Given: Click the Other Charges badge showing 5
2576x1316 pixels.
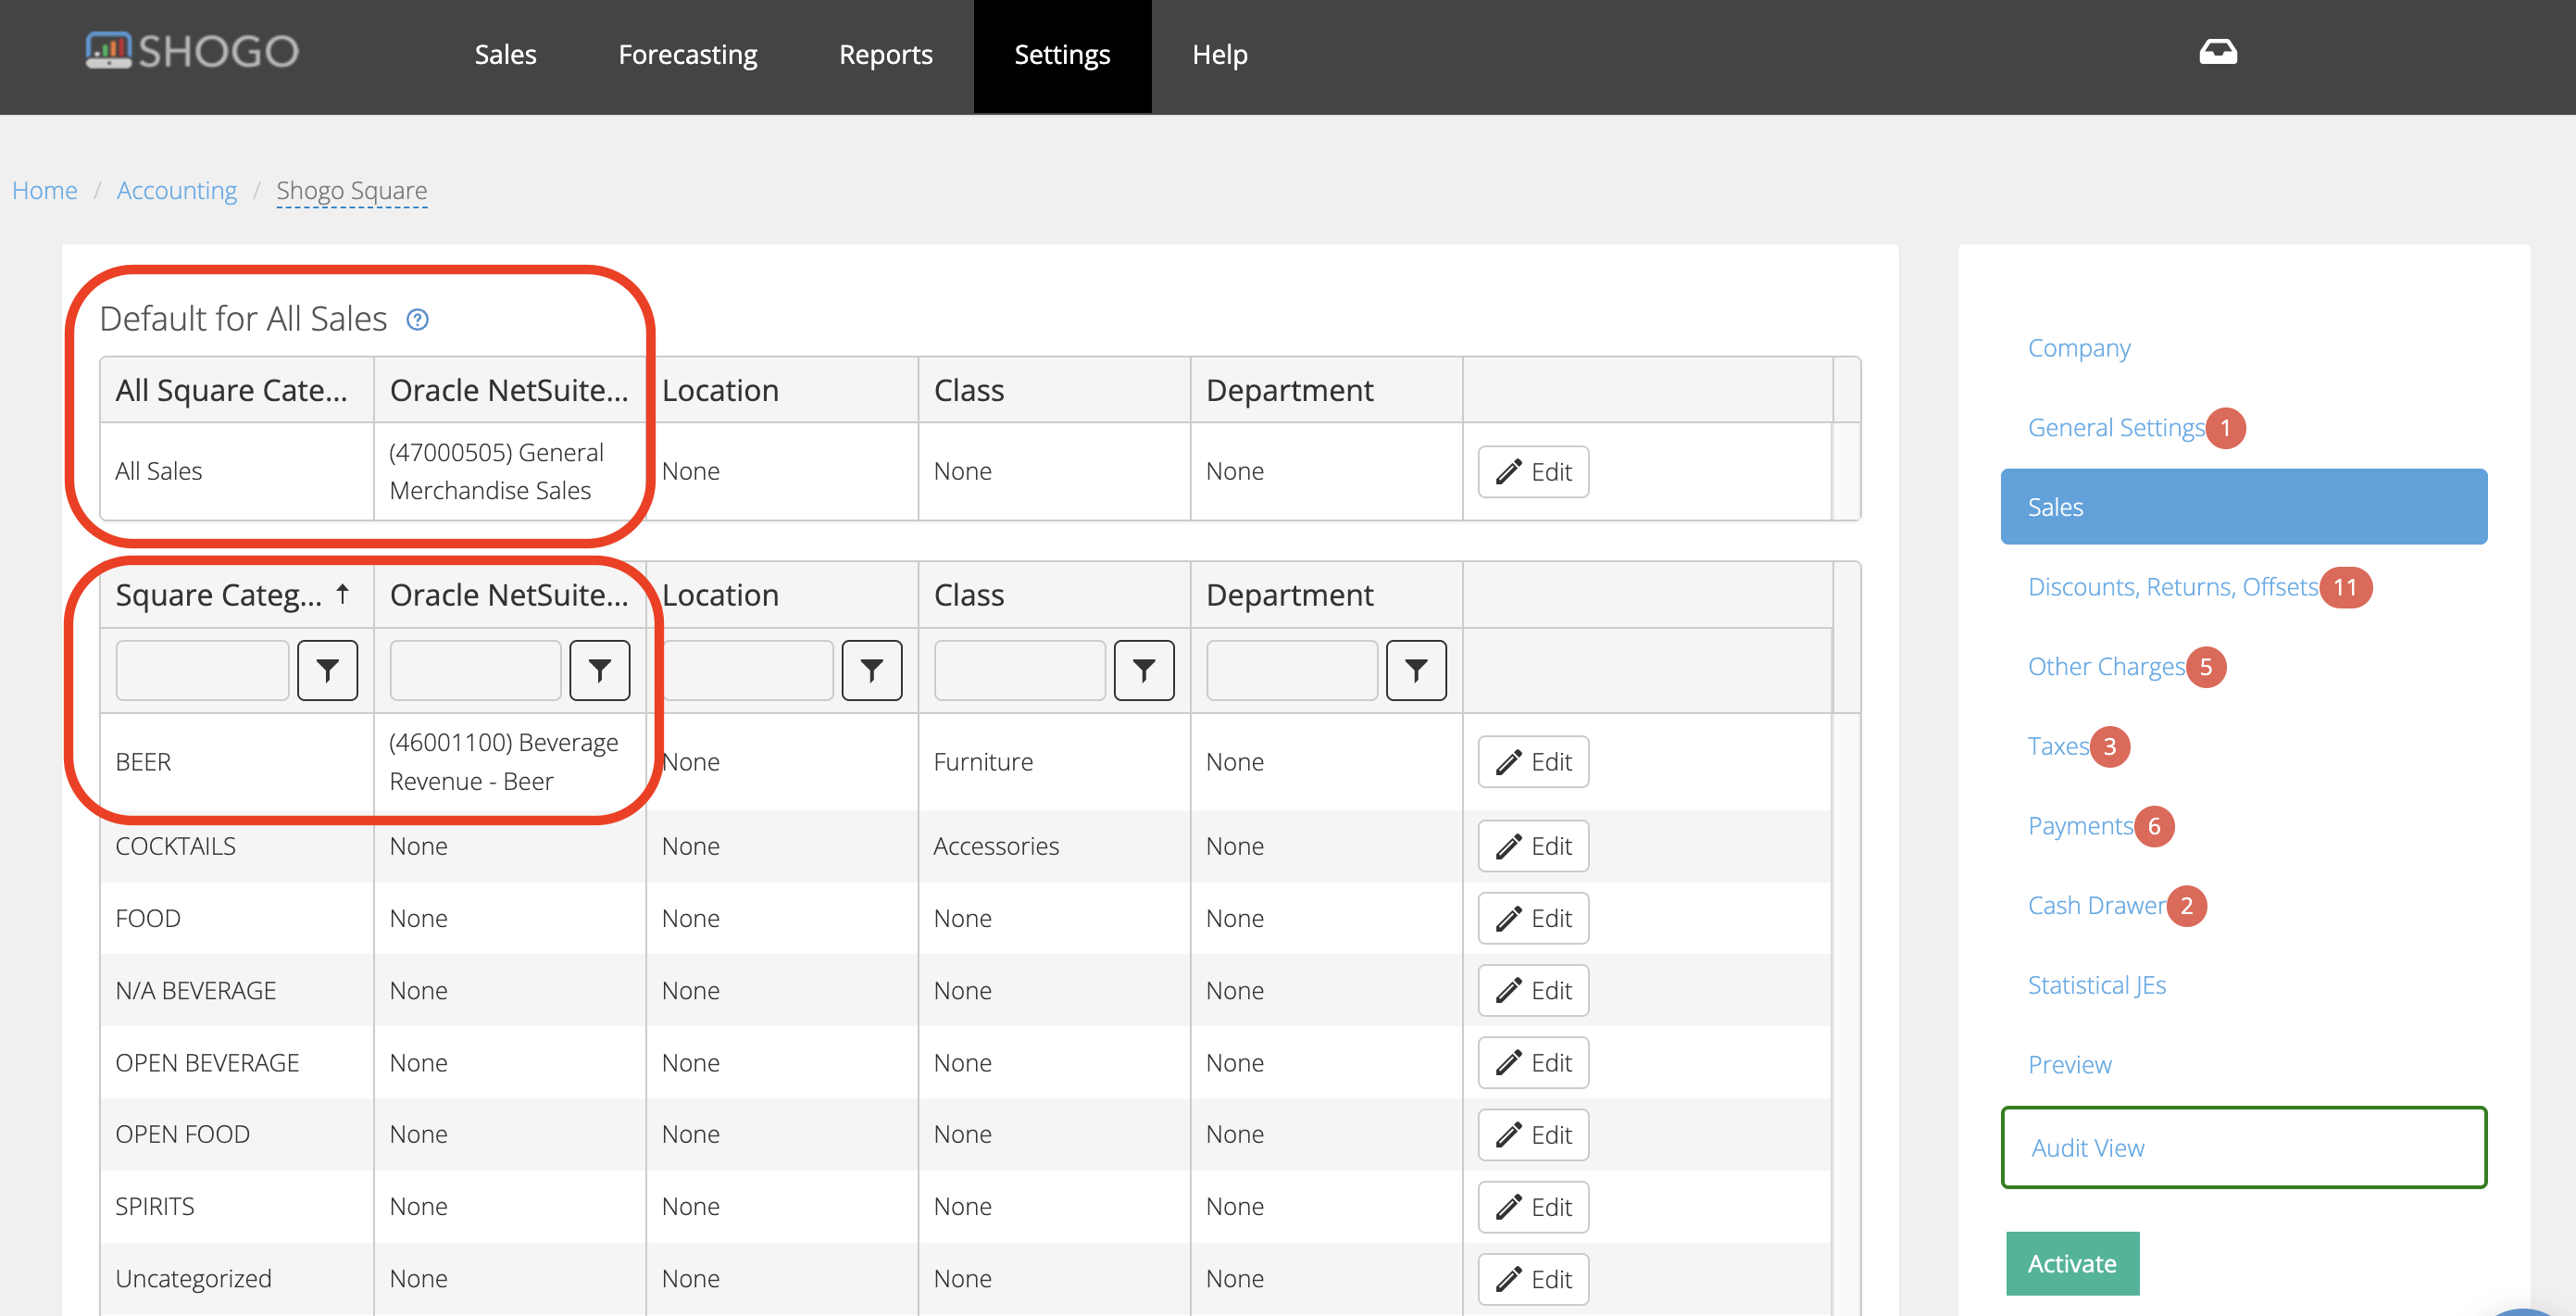Looking at the screenshot, I should coord(2206,667).
